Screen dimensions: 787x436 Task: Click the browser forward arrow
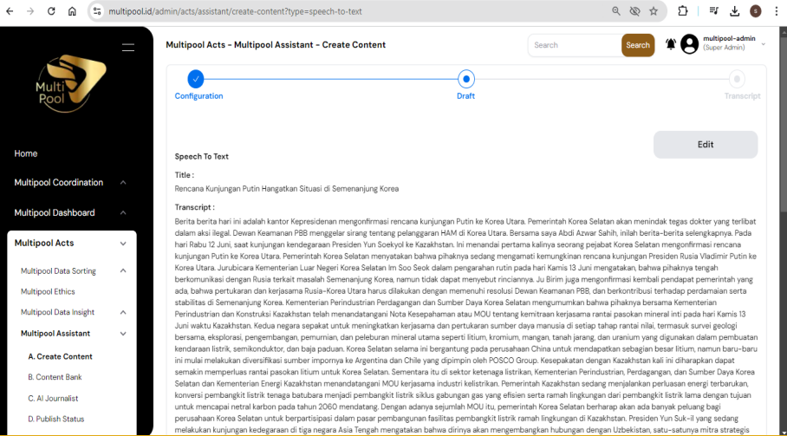30,11
